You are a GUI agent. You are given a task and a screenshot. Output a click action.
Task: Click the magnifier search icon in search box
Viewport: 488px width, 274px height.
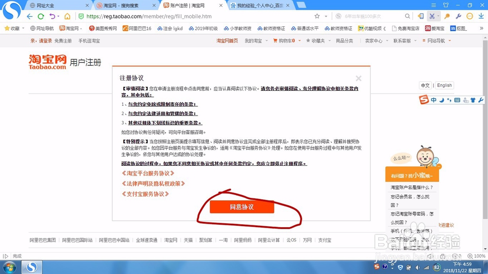(x=407, y=16)
